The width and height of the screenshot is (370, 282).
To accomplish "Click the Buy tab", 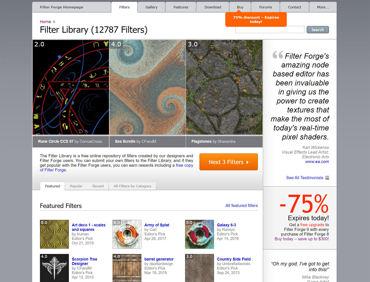I will pyautogui.click(x=240, y=7).
